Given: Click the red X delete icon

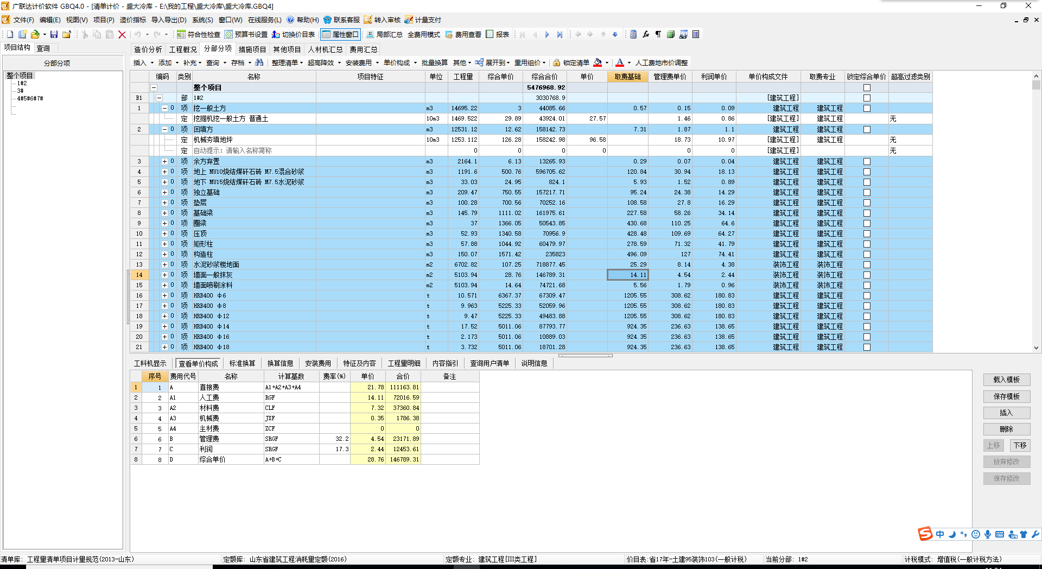Looking at the screenshot, I should coord(122,34).
